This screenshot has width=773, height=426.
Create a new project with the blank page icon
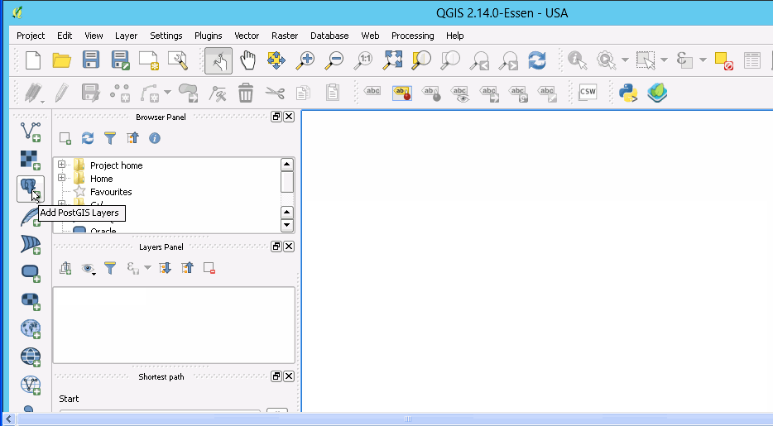pyautogui.click(x=33, y=60)
